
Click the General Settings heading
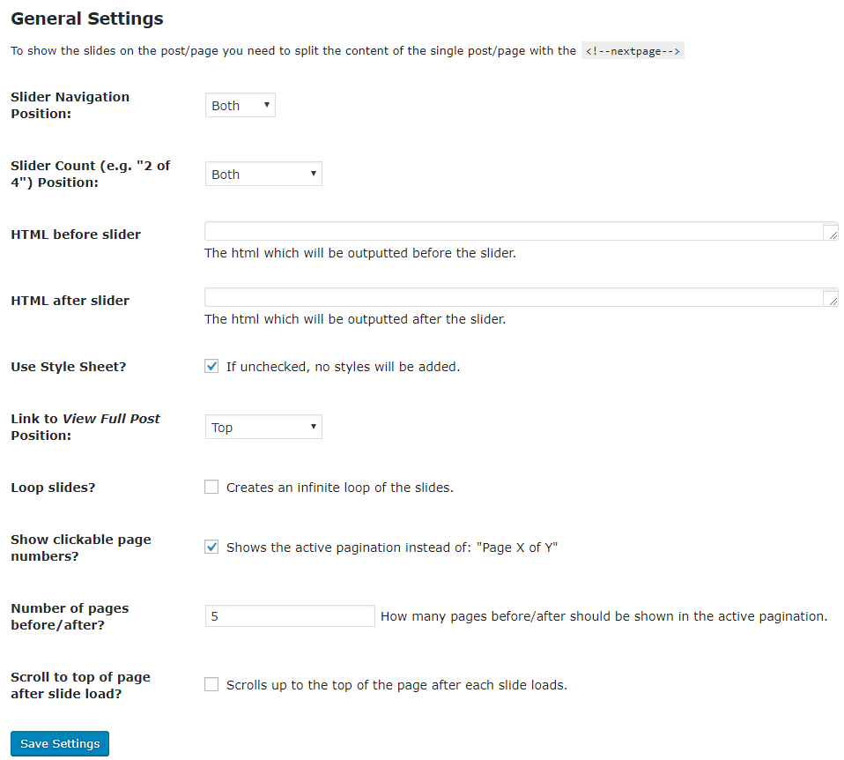[x=86, y=18]
